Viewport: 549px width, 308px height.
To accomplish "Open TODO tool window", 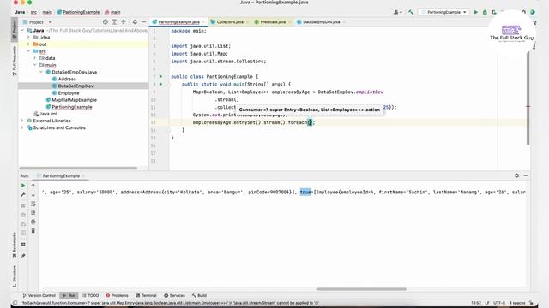I will coord(90,295).
